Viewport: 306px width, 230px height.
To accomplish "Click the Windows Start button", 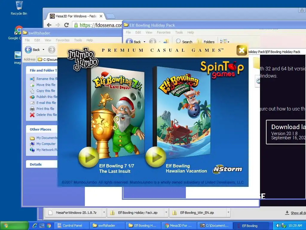I will point(14,226).
